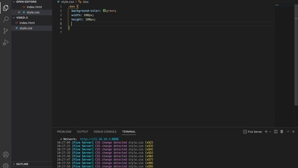Click the HTML icon of index.html in VIDEO-2 folder

pyautogui.click(x=17, y=23)
